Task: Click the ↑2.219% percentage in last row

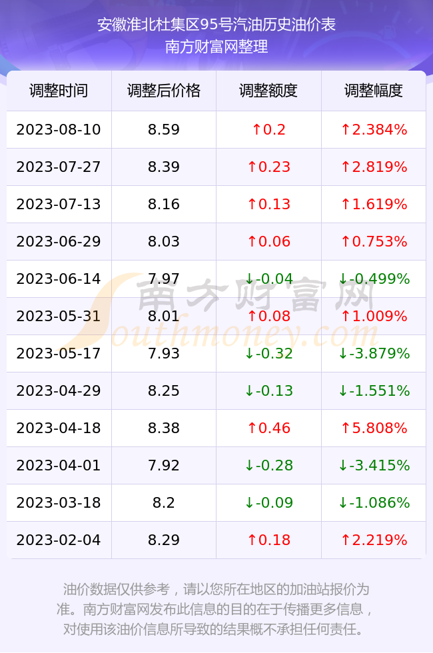Action: pos(374,540)
